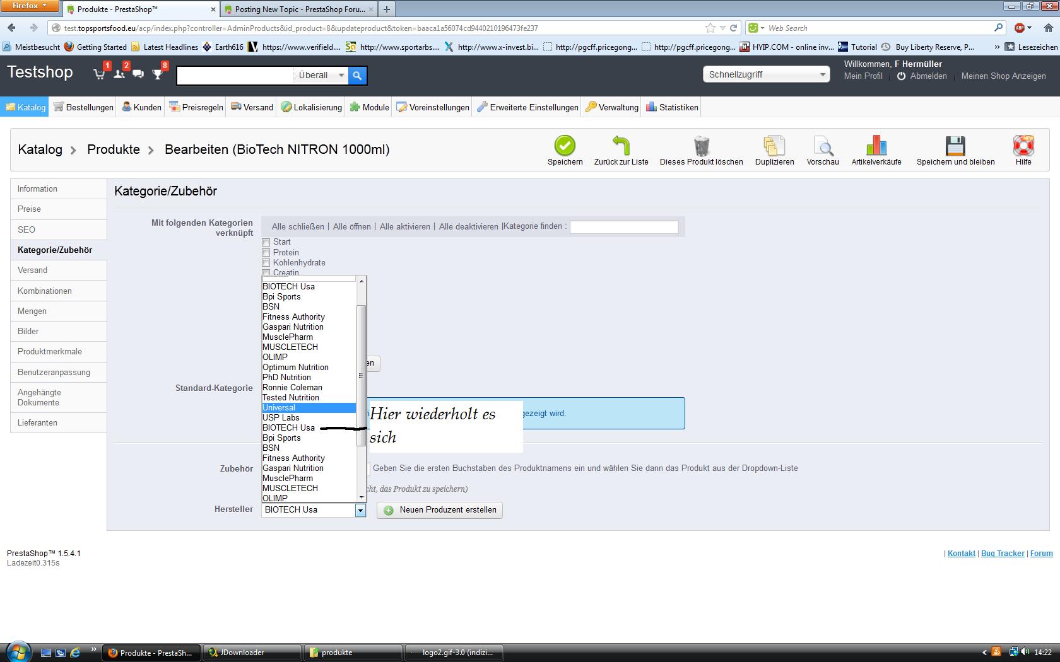Screen dimensions: 1060x662
Task: Open the Schnellzugriff dropdown
Action: click(766, 74)
